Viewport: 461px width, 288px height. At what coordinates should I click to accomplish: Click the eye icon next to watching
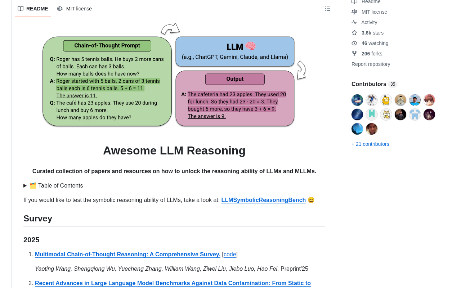click(x=354, y=43)
